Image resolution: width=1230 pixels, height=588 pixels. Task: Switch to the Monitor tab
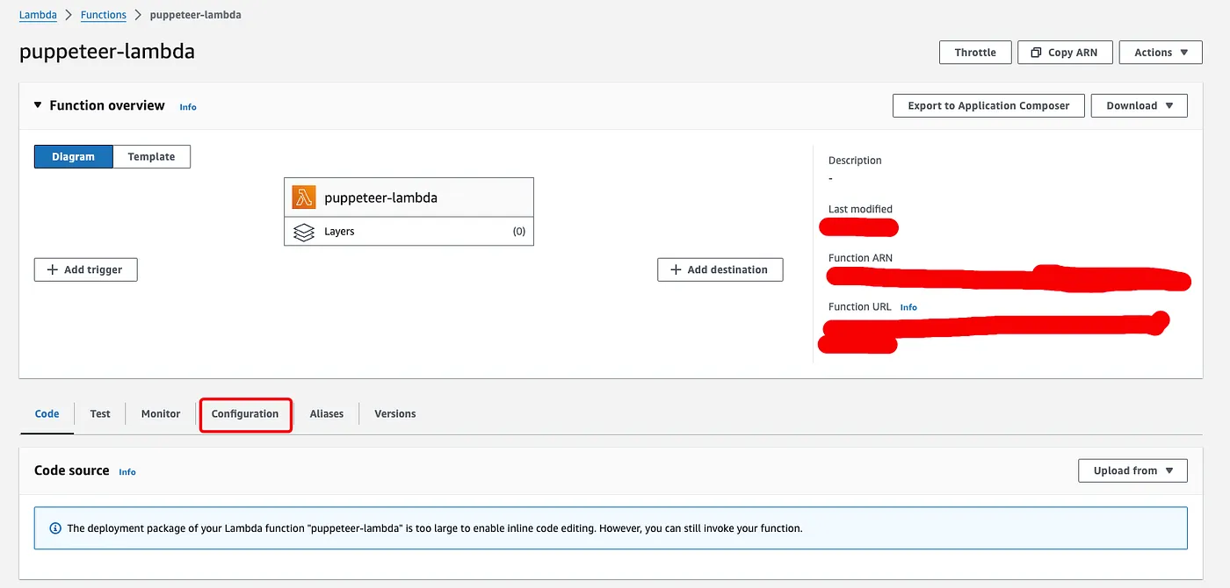point(161,414)
